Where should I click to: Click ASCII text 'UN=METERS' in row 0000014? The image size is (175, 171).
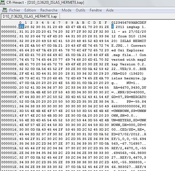pyautogui.click(x=121, y=120)
